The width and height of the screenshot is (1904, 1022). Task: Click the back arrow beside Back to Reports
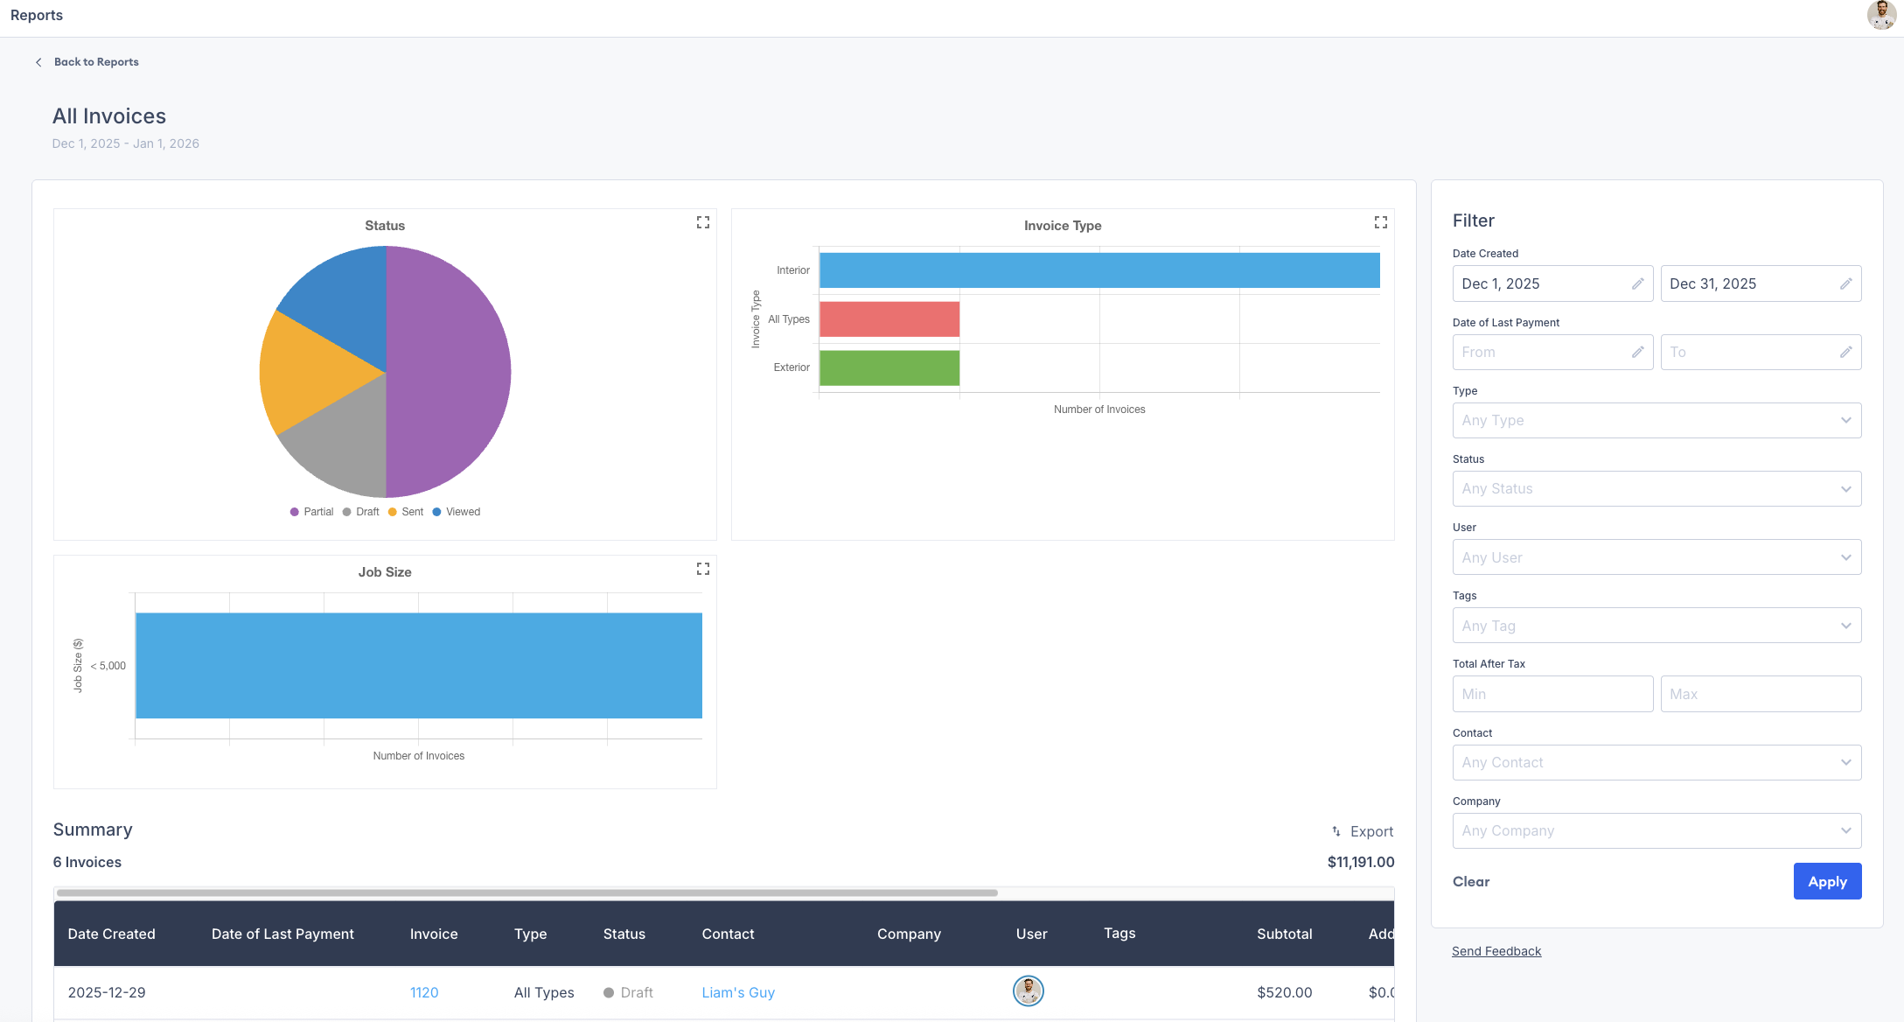38,62
